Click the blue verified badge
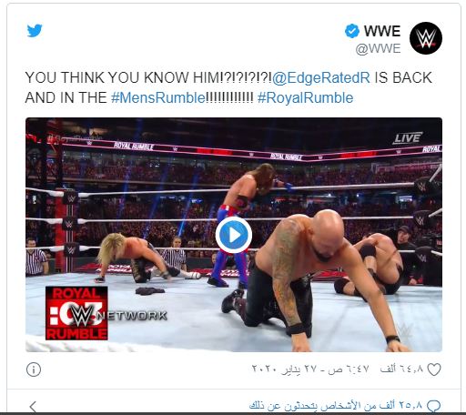The width and height of the screenshot is (466, 415). pyautogui.click(x=352, y=31)
